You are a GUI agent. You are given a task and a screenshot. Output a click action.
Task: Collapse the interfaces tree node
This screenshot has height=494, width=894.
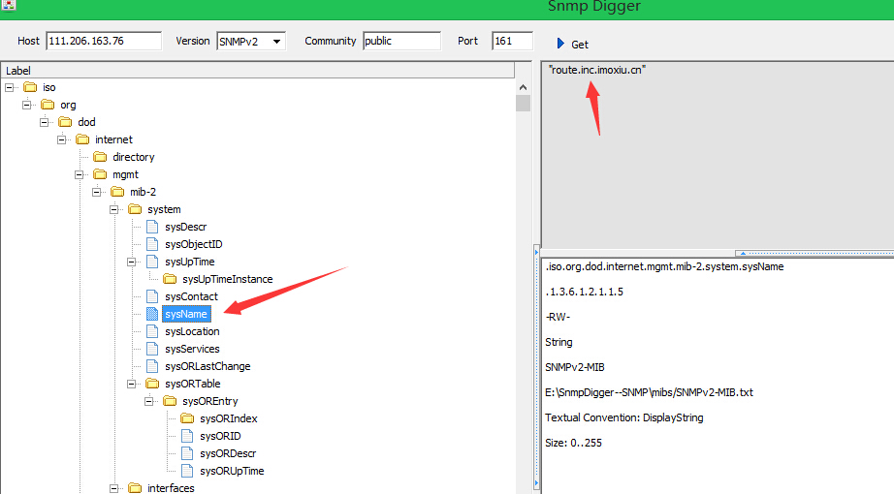pyautogui.click(x=114, y=488)
